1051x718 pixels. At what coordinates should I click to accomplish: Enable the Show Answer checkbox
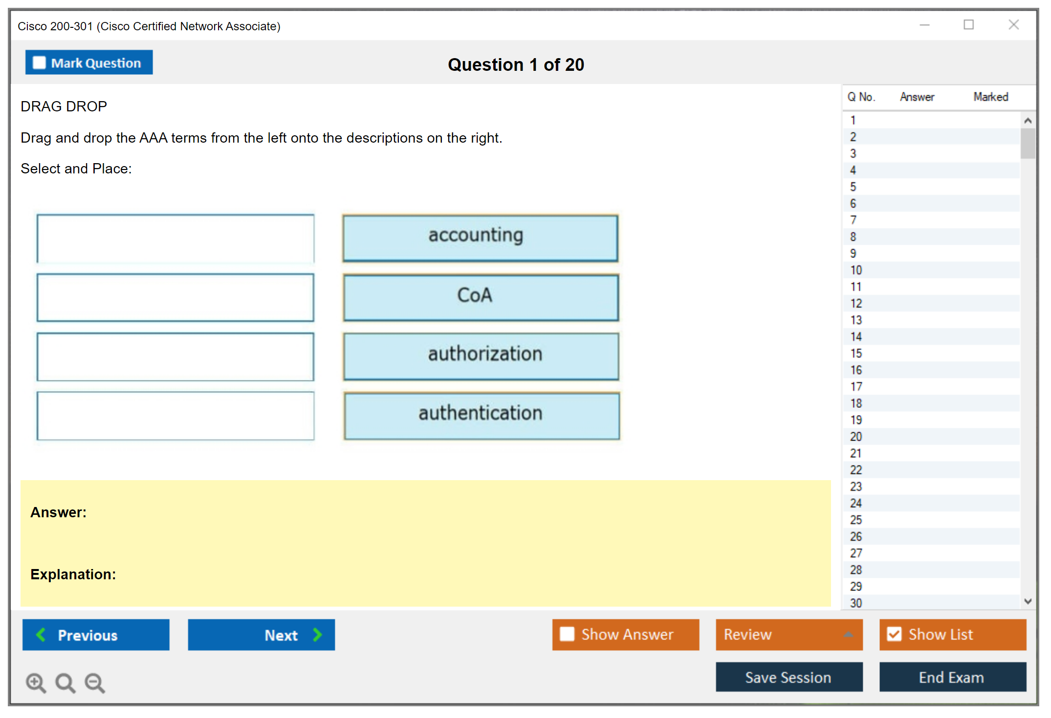567,634
